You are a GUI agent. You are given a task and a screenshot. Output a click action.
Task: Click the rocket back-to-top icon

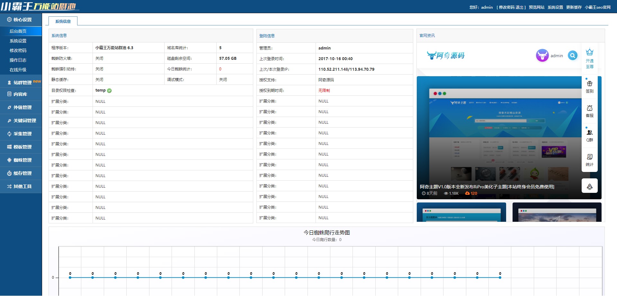(589, 186)
